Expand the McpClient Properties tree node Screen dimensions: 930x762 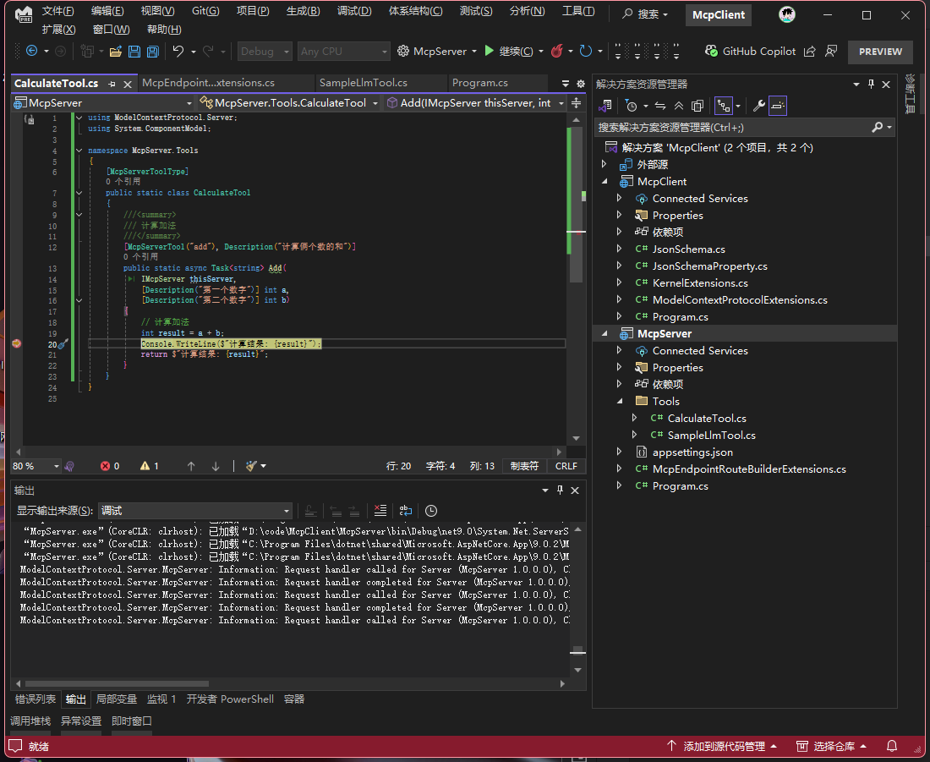[620, 215]
